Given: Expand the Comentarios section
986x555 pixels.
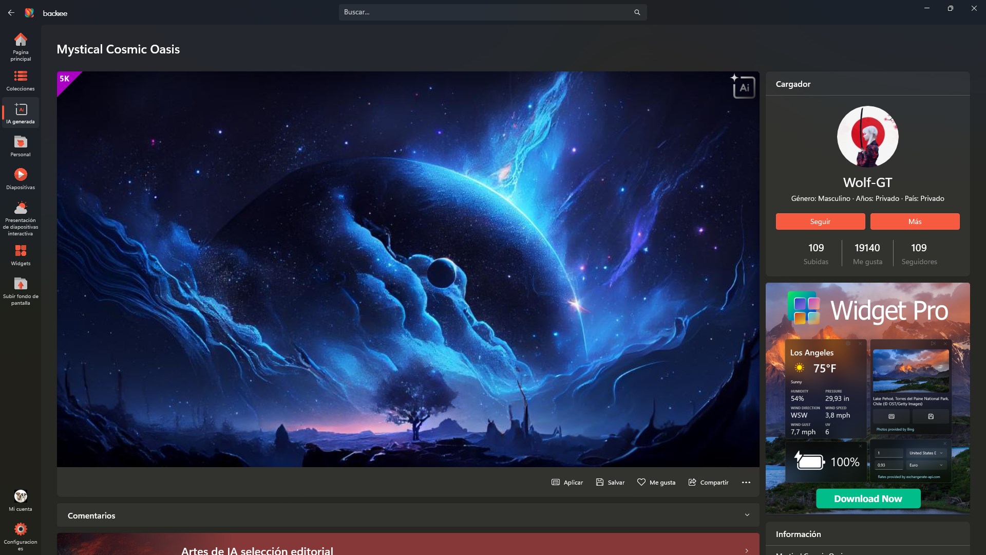Looking at the screenshot, I should coord(747,515).
